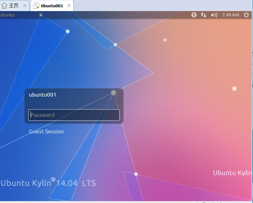Focus the Password input field
The width and height of the screenshot is (253, 203).
point(74,115)
